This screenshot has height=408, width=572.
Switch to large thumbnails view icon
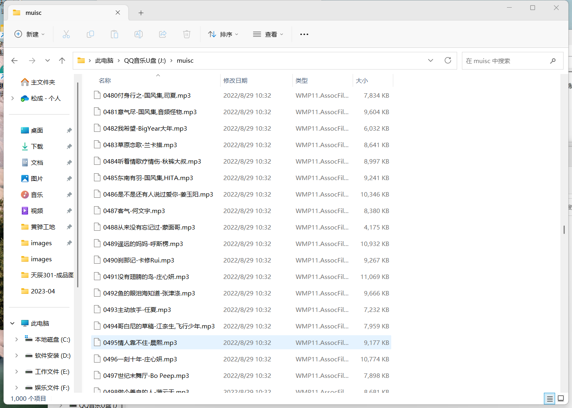(x=561, y=398)
